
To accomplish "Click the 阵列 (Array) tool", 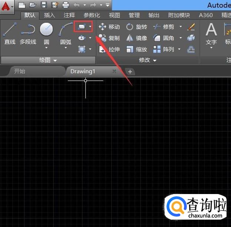I will pyautogui.click(x=164, y=49).
